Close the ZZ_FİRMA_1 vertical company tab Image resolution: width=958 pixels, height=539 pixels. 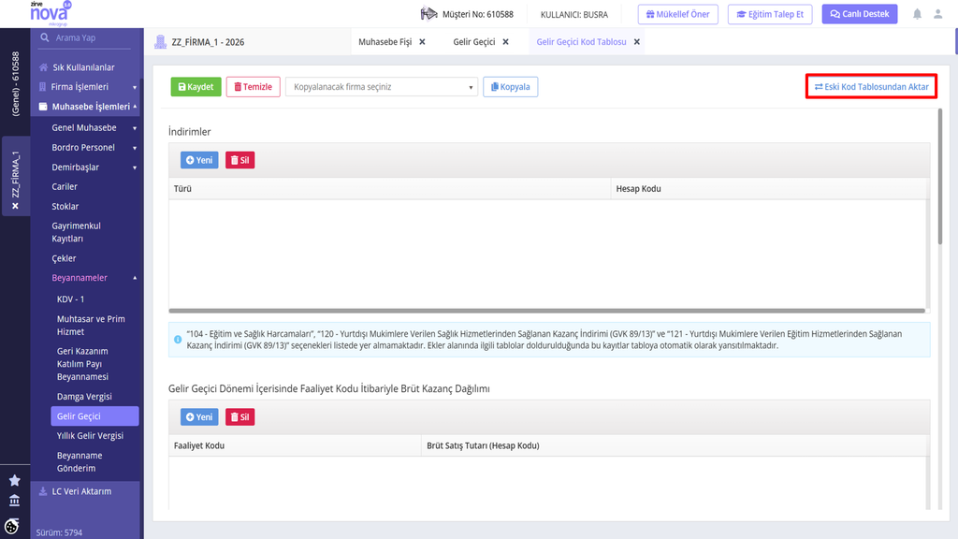pyautogui.click(x=15, y=206)
